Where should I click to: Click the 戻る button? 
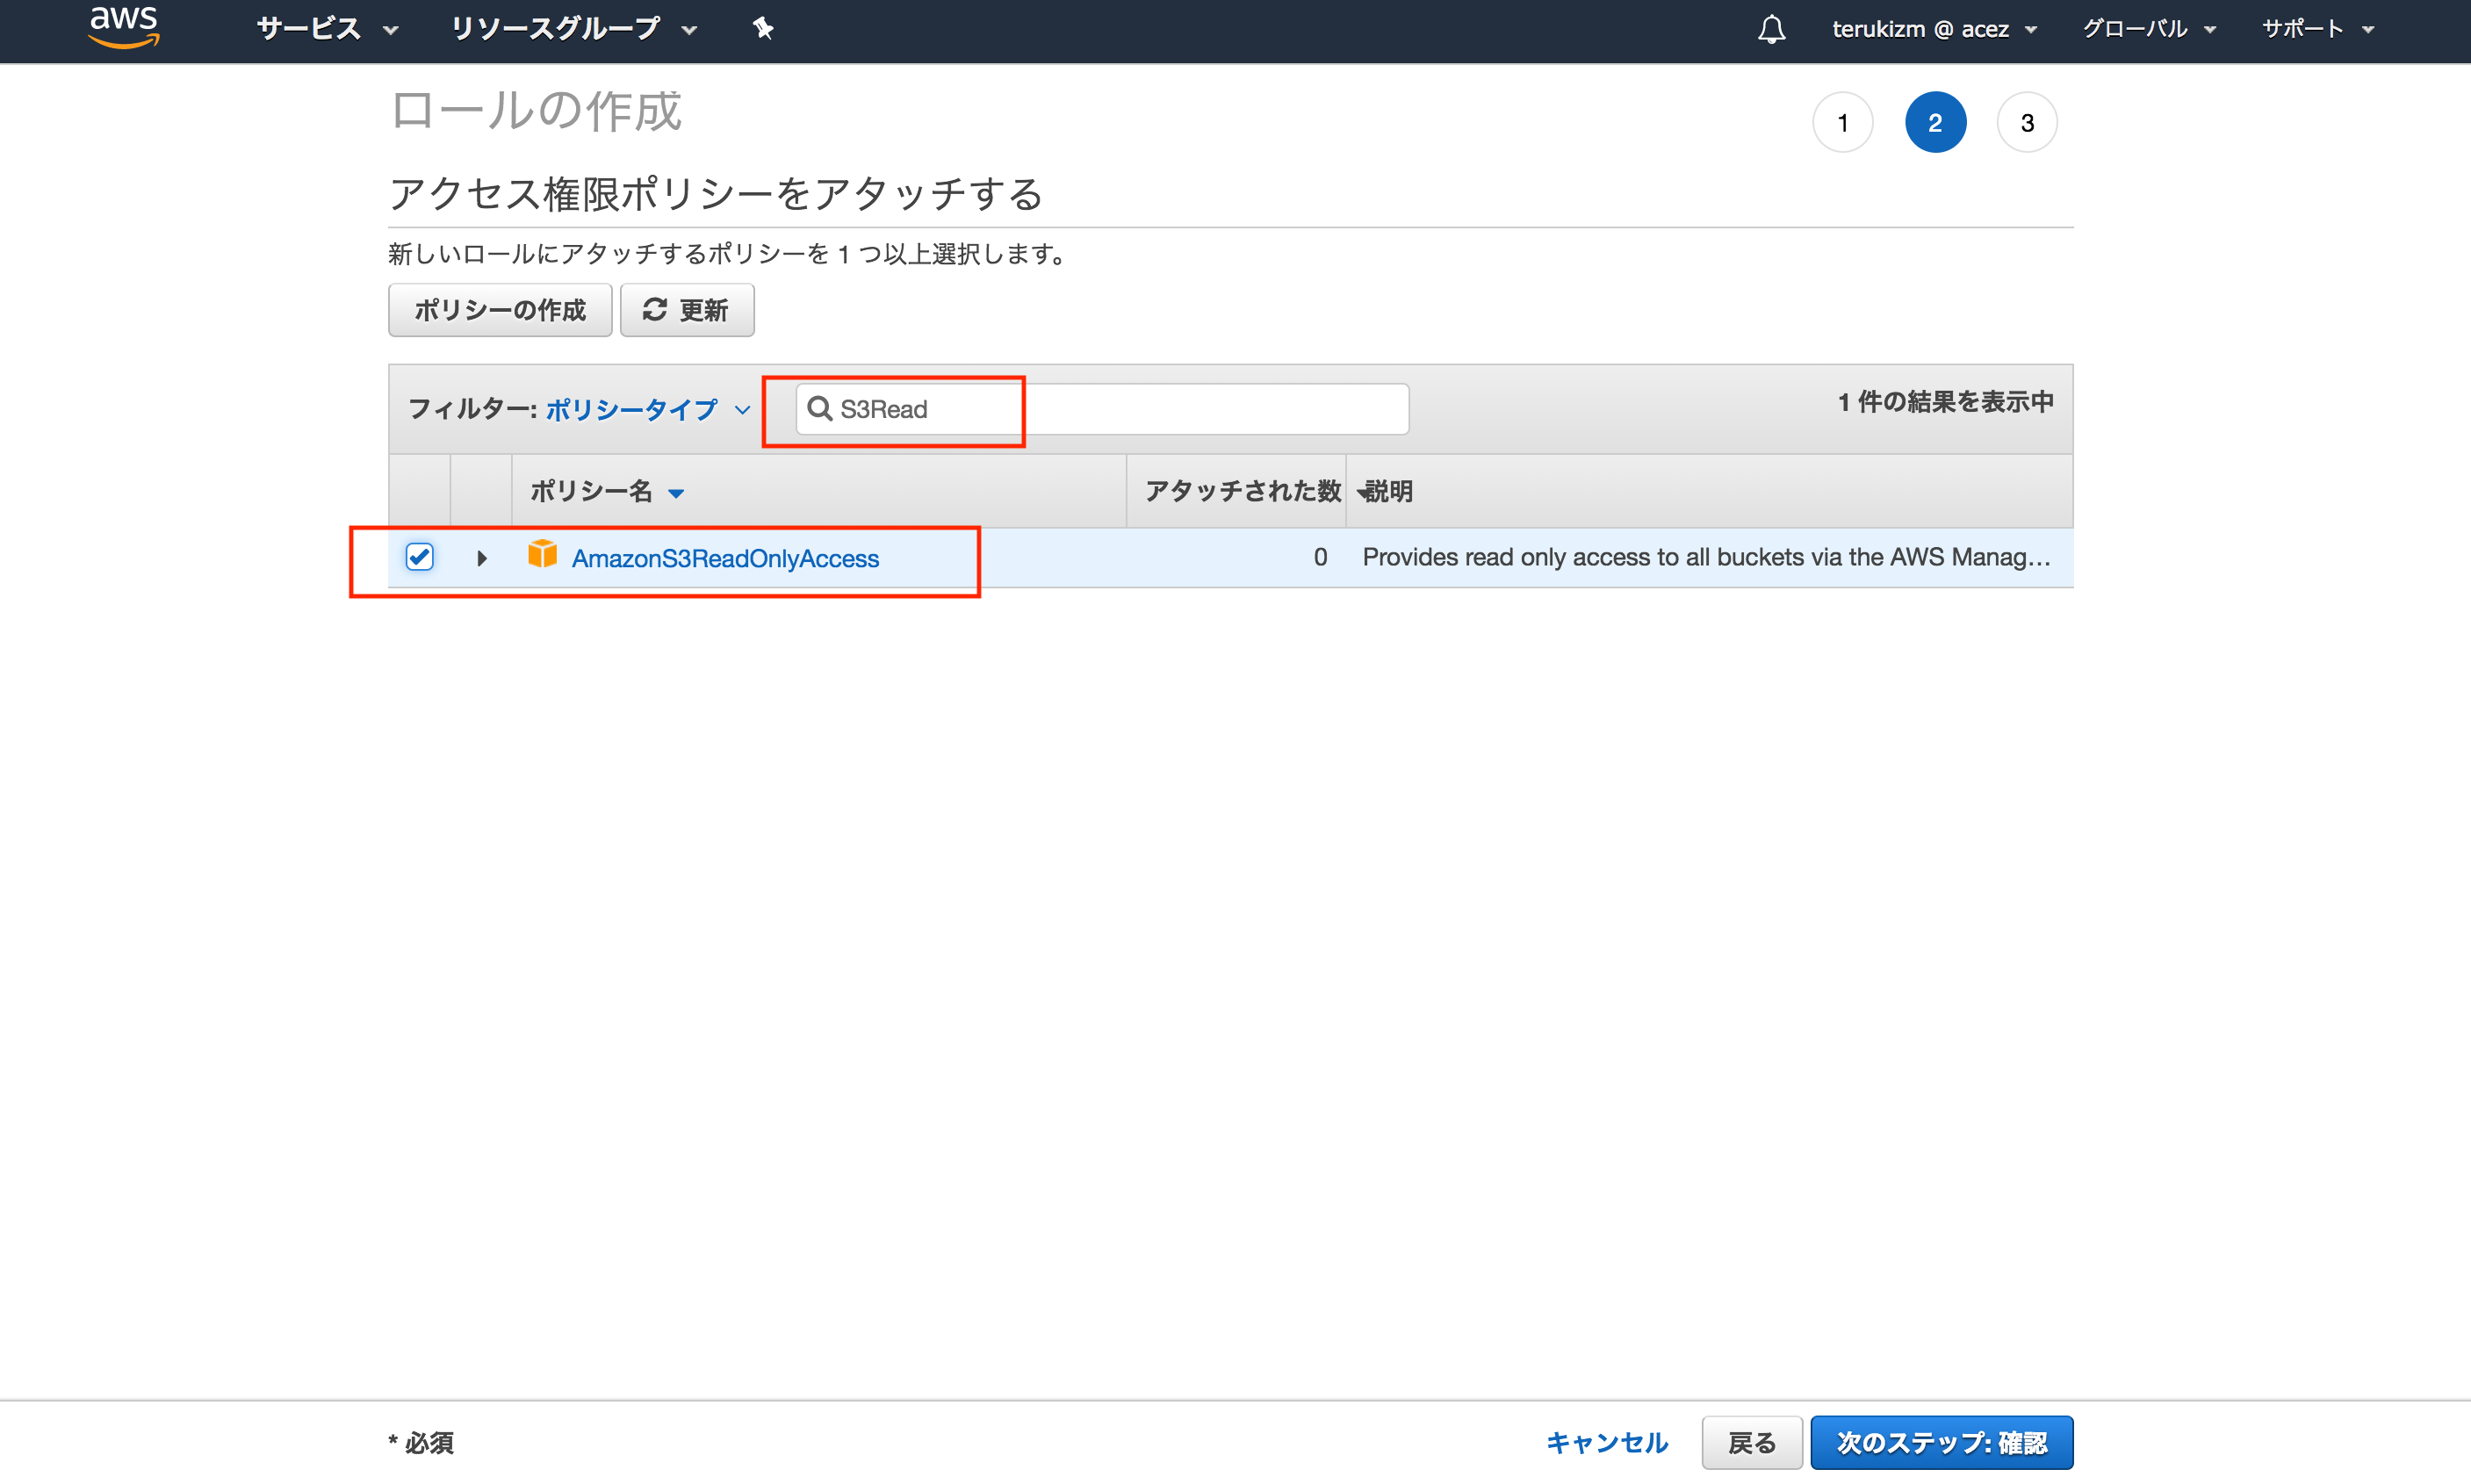point(1751,1441)
